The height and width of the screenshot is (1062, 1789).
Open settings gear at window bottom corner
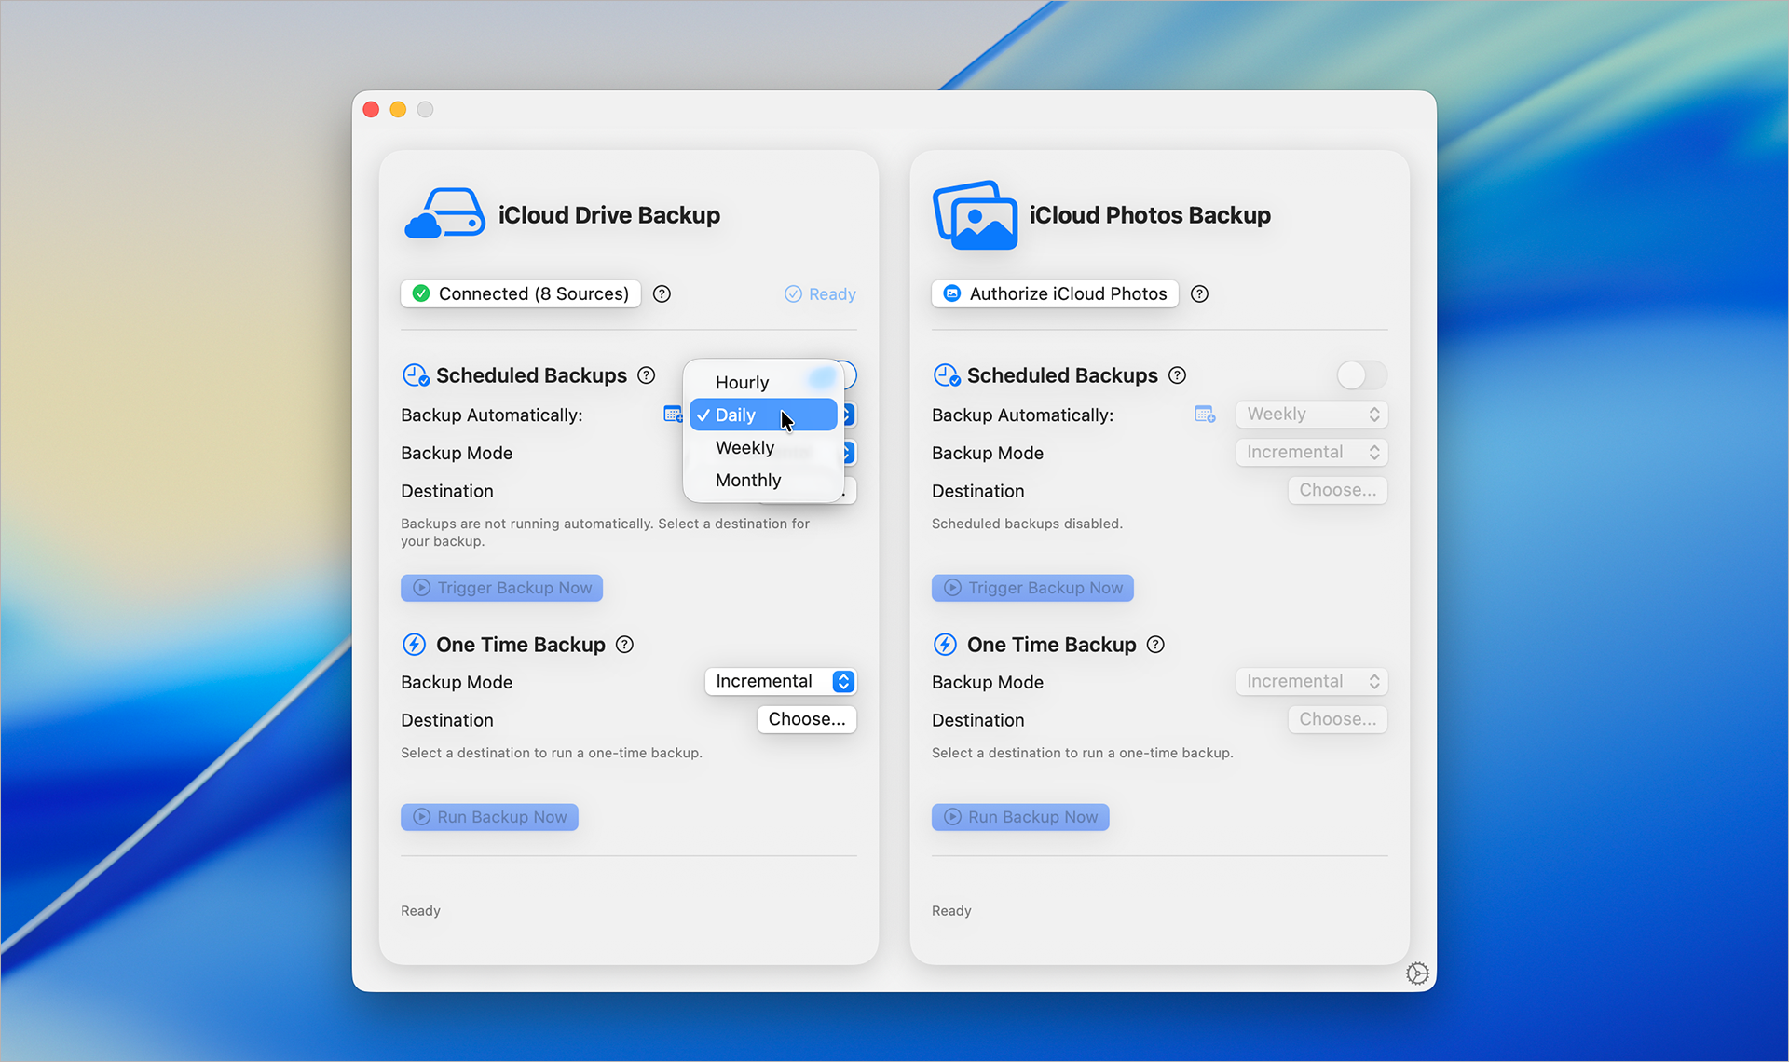point(1417,973)
